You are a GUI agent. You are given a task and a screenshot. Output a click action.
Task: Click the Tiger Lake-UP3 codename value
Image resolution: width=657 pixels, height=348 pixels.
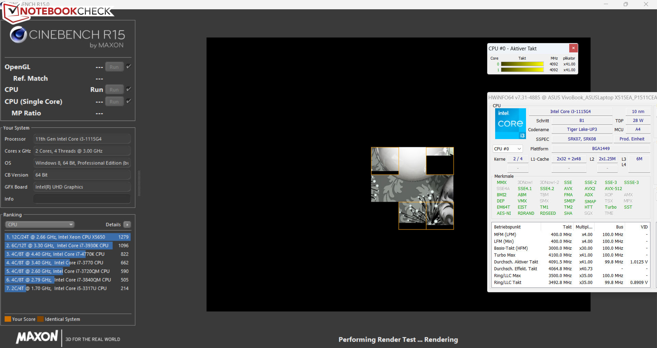coord(582,129)
